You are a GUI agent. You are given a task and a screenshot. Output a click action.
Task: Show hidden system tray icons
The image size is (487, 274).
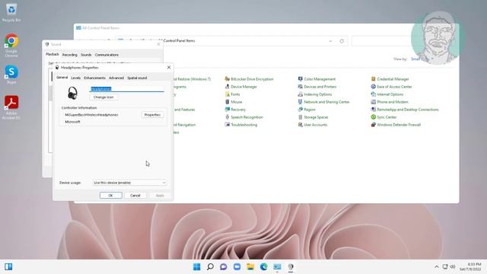point(436,267)
